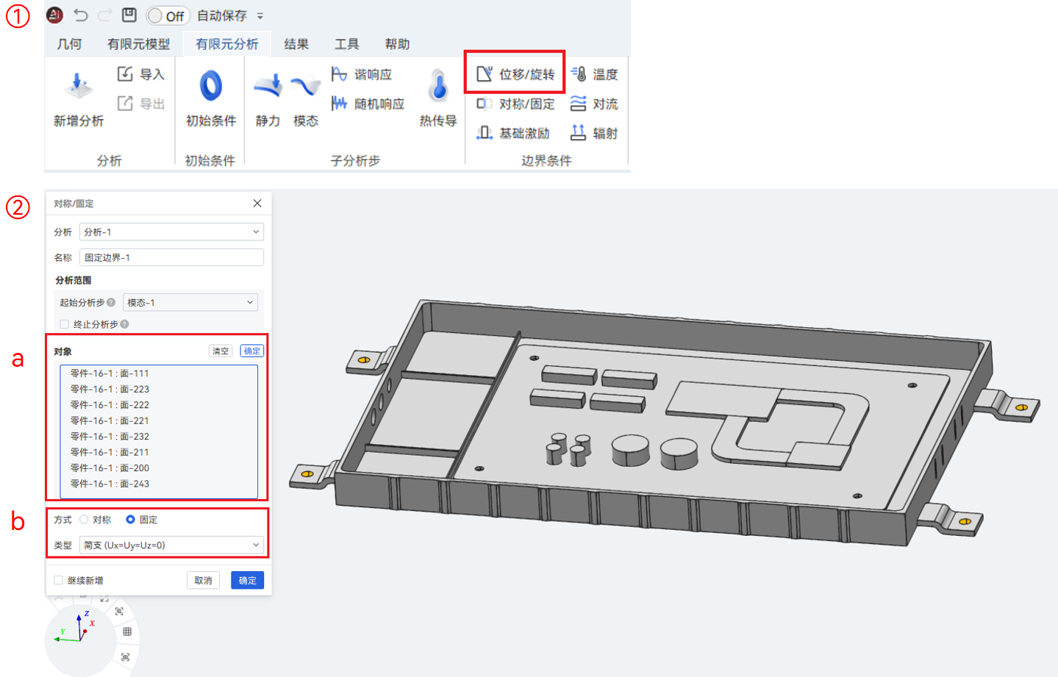Screen dimensions: 1058x677
Task: Add a 模态 modal substep
Action: pos(306,99)
